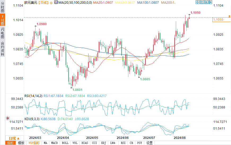Click the RSI1:67.1834 value
The image size is (231, 145).
[53, 96]
